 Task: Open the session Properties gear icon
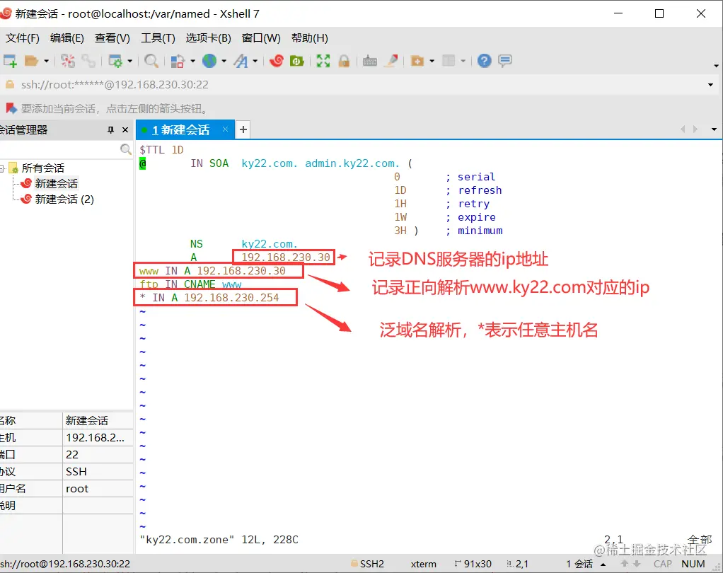[115, 61]
